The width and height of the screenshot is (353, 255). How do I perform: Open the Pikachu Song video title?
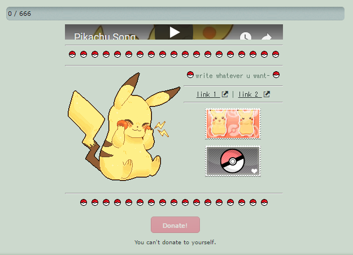(x=105, y=36)
